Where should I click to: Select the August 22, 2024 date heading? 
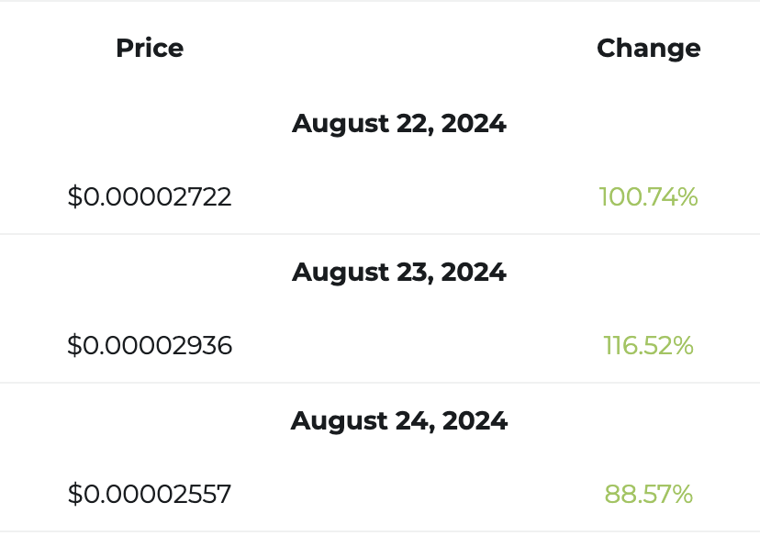click(x=399, y=123)
